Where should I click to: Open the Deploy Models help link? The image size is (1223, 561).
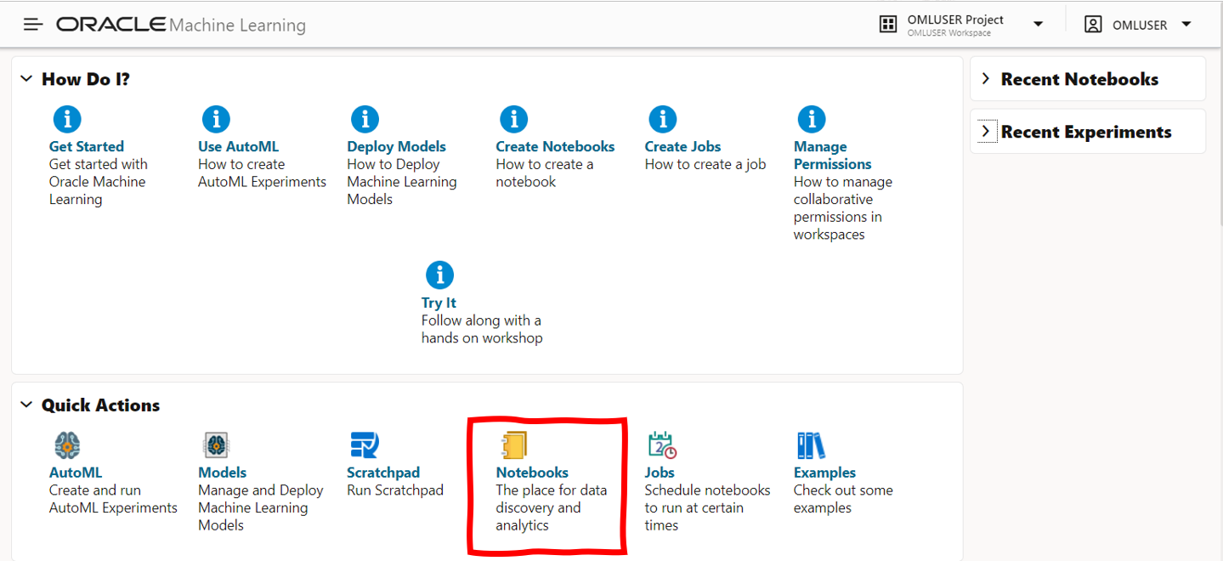pyautogui.click(x=396, y=146)
